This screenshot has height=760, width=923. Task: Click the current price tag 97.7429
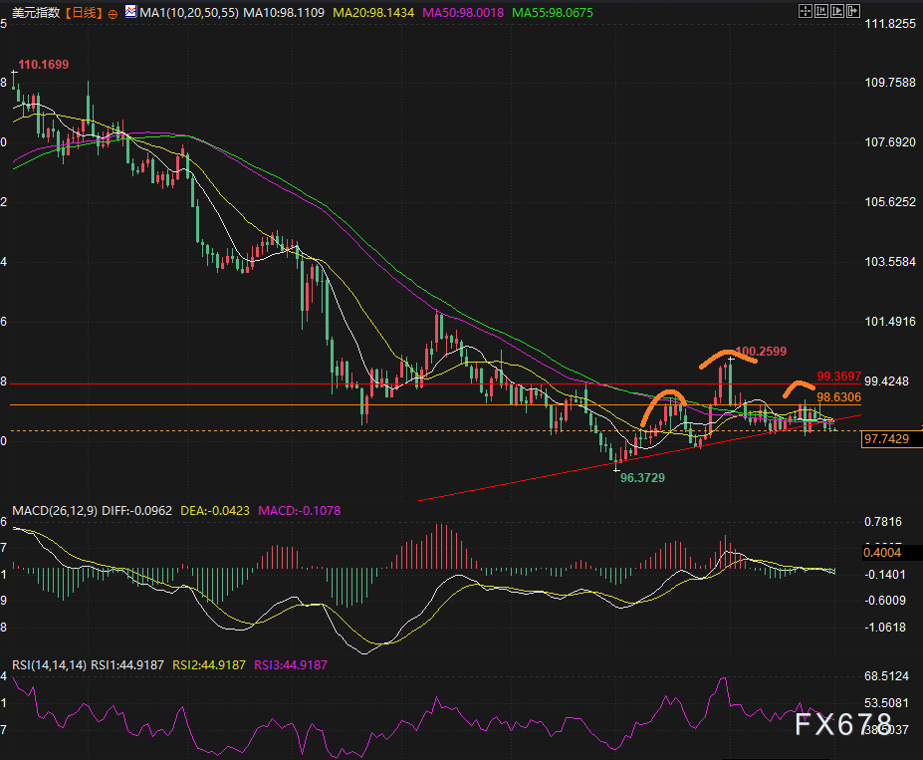click(886, 438)
